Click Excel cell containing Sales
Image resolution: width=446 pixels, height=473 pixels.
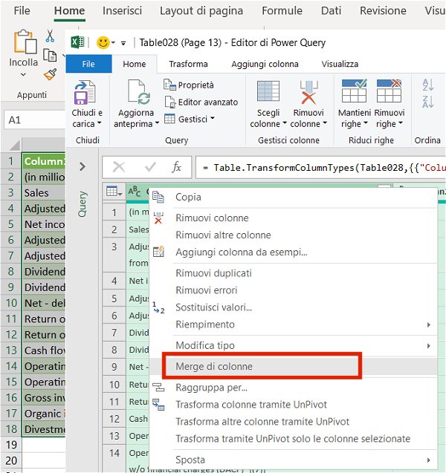44,192
